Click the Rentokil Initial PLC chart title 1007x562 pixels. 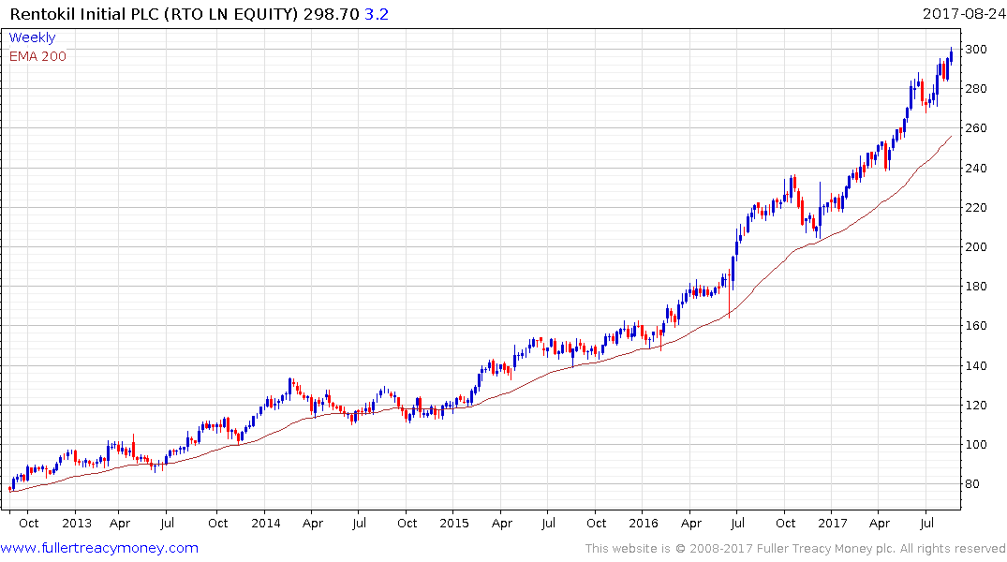point(155,14)
